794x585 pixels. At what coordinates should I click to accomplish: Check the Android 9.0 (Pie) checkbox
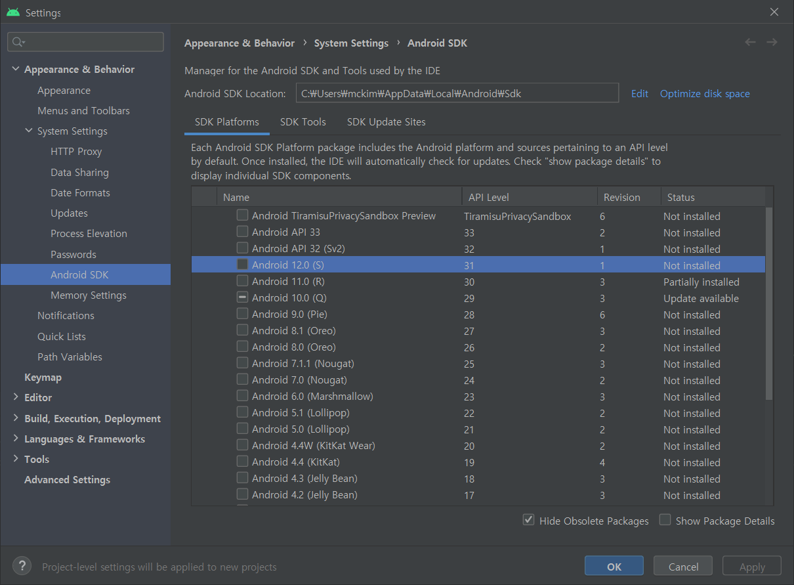pos(243,313)
